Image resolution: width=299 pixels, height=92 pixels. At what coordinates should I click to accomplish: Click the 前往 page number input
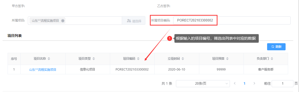pos(282,83)
